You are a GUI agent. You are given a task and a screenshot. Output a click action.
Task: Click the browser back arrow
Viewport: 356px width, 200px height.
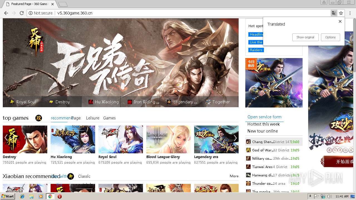[x=6, y=13]
